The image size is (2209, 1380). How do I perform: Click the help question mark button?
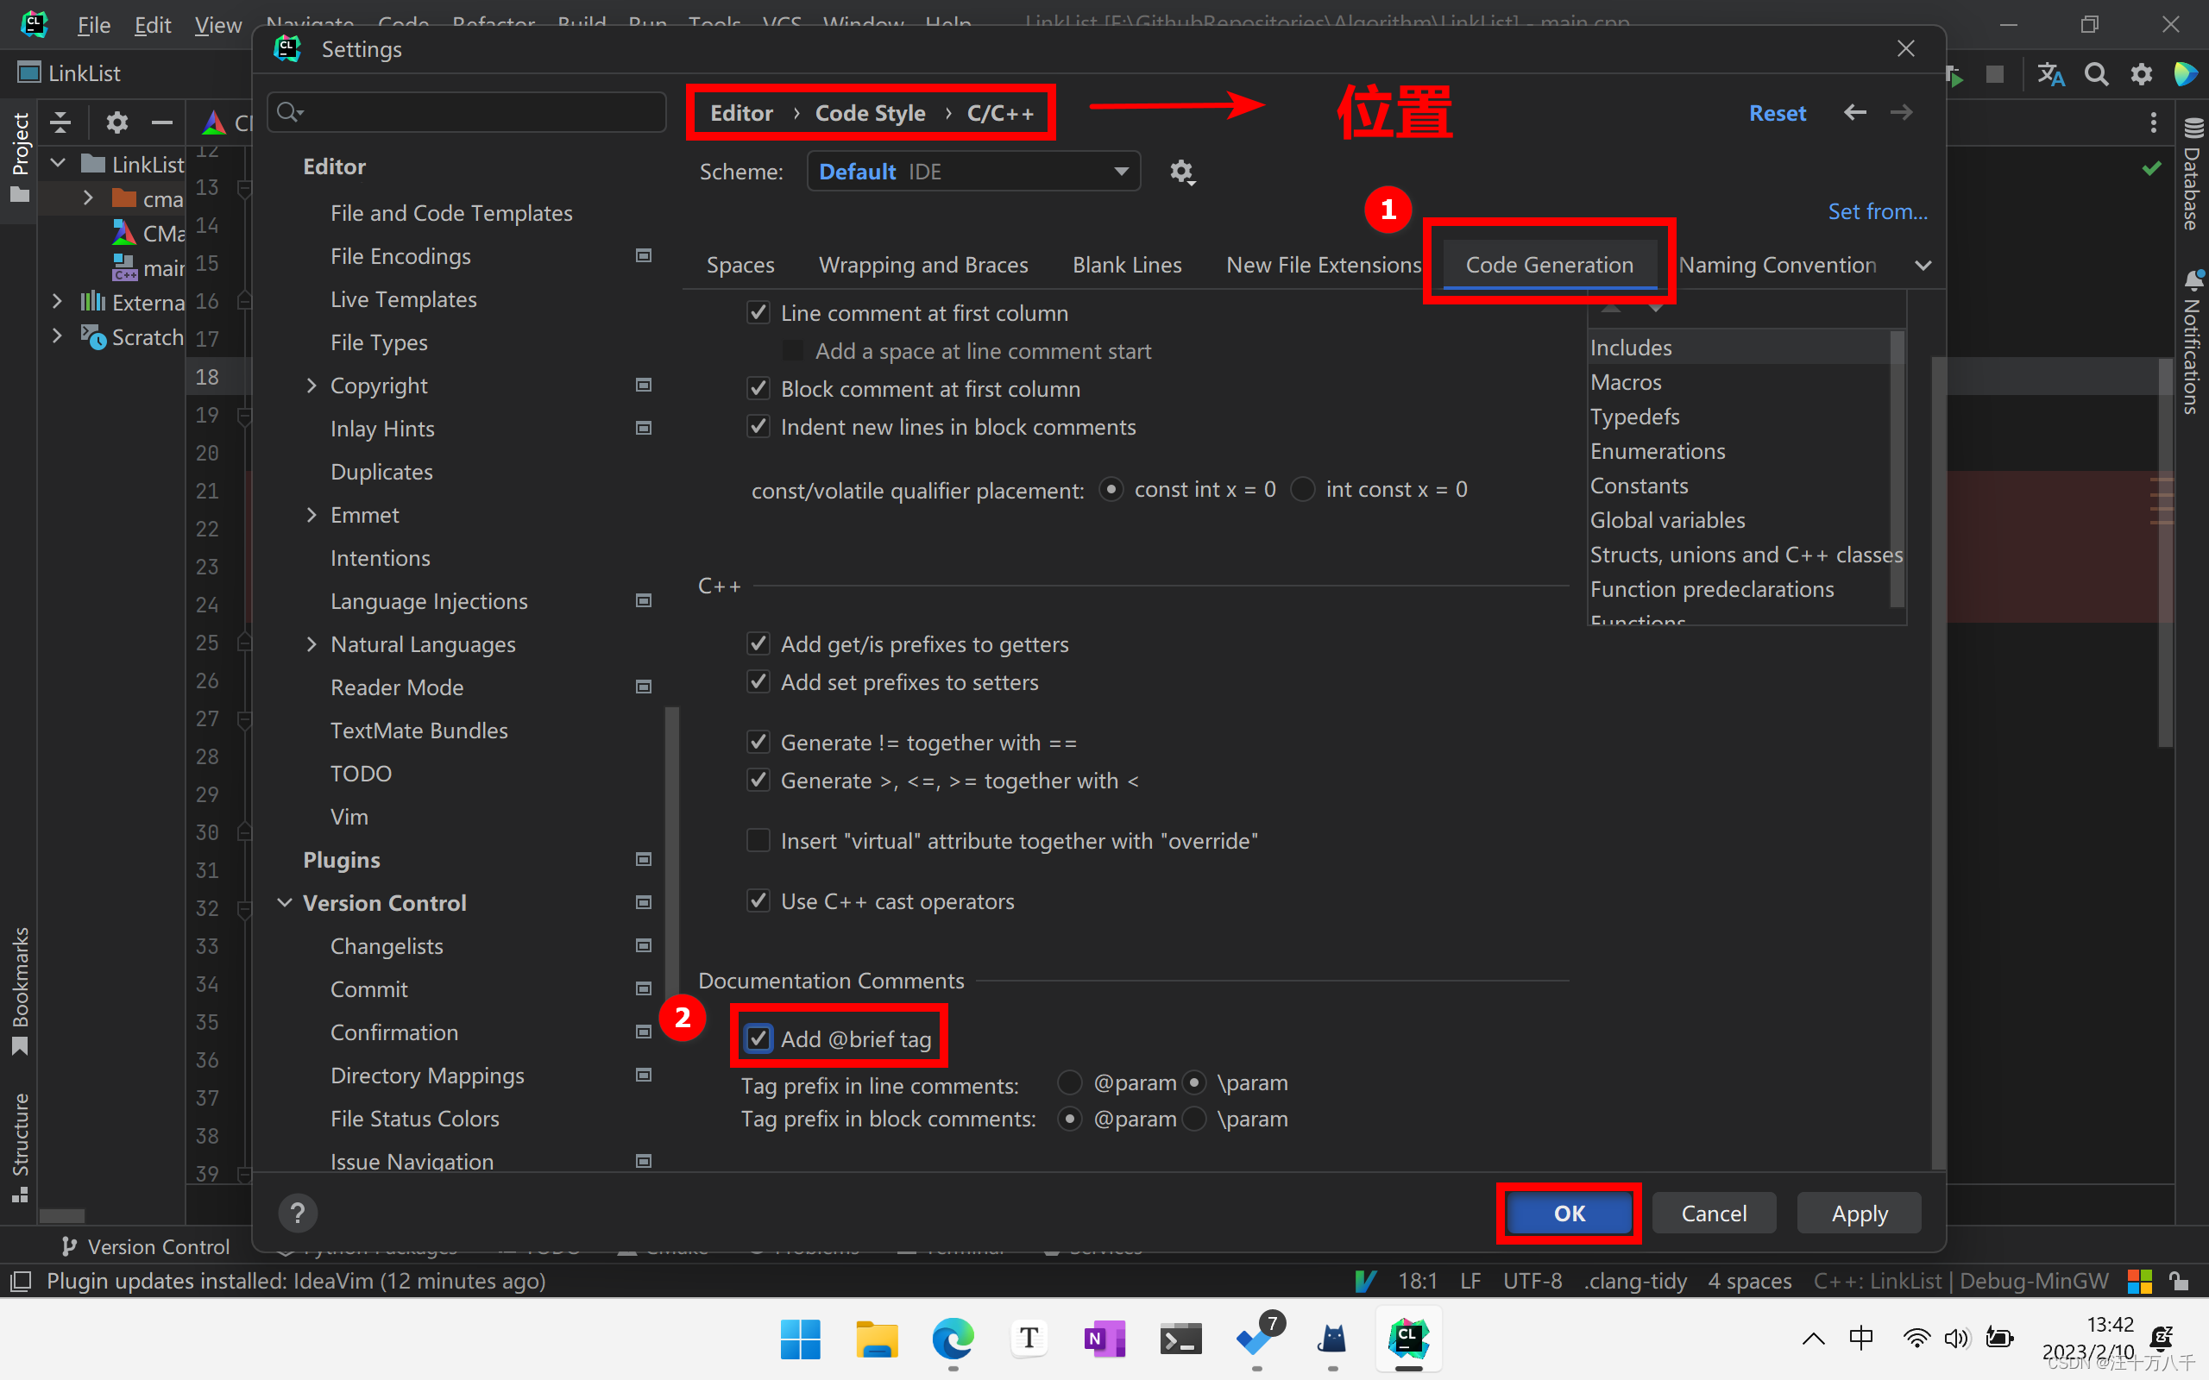298,1213
